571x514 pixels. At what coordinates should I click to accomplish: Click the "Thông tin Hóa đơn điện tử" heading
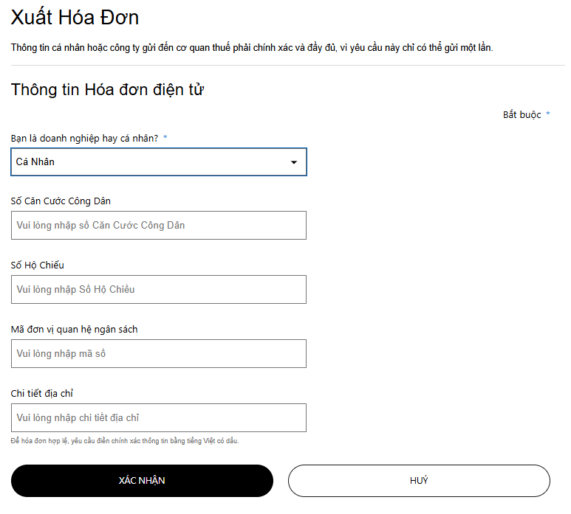(x=107, y=90)
